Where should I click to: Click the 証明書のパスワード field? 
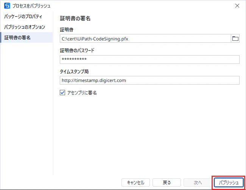(149, 59)
